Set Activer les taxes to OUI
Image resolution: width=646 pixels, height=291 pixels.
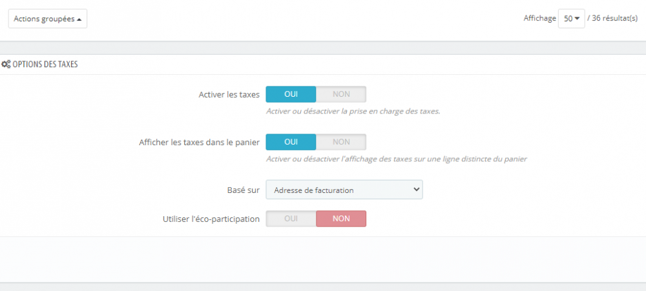pos(291,94)
